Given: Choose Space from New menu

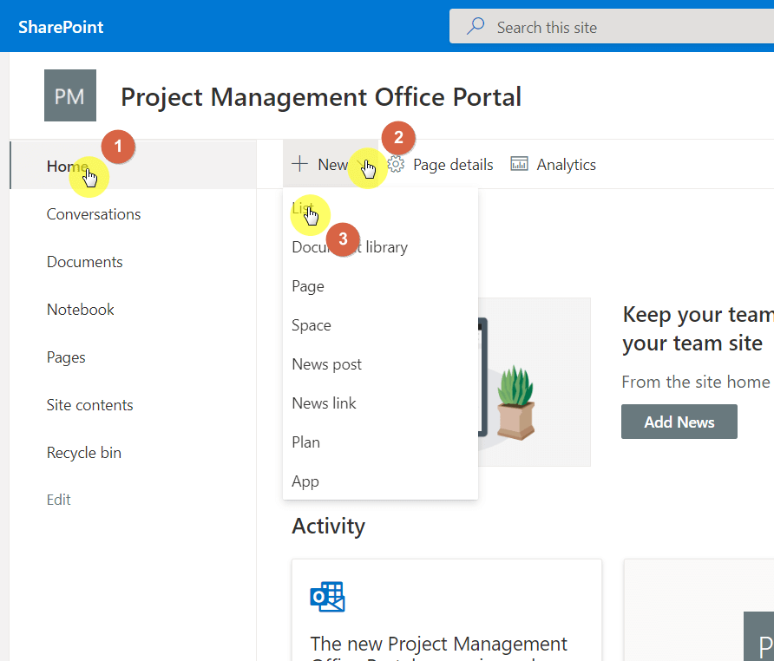Looking at the screenshot, I should pos(380,325).
